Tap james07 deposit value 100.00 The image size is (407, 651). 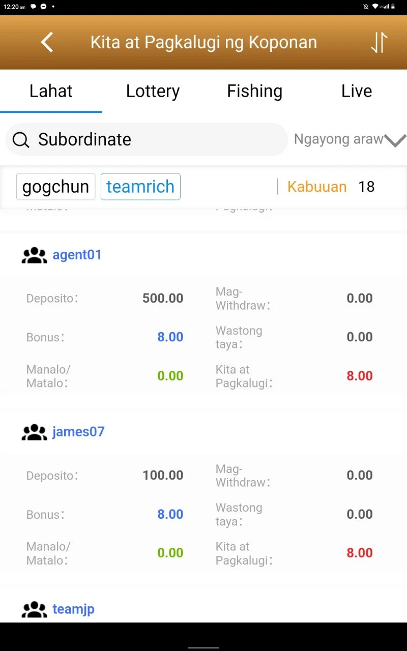tap(163, 475)
